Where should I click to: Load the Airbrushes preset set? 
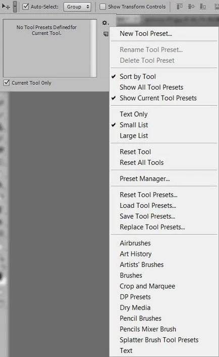tap(135, 243)
